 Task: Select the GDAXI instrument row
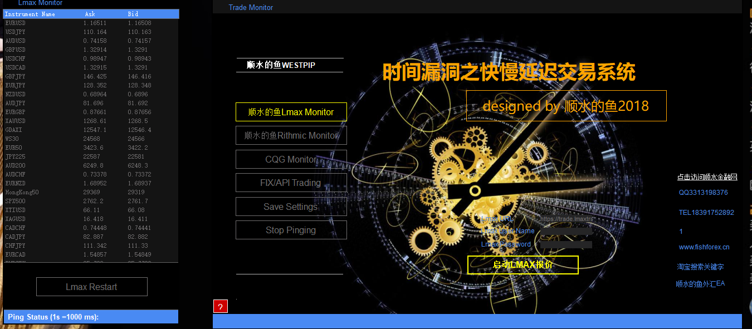coord(91,130)
